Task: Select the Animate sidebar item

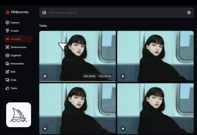Action: point(17,39)
